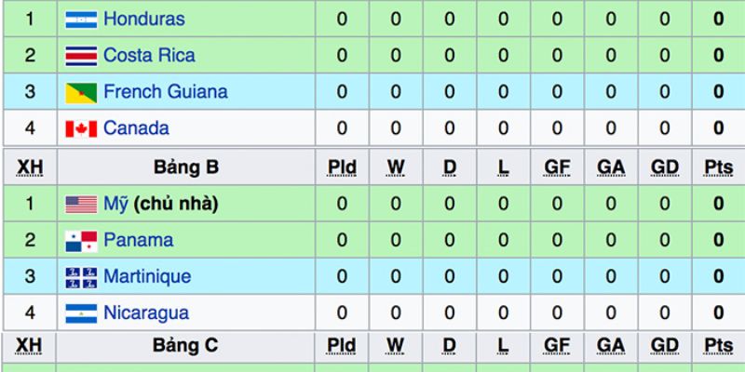
Task: Open the Honduras team link
Action: [x=144, y=19]
